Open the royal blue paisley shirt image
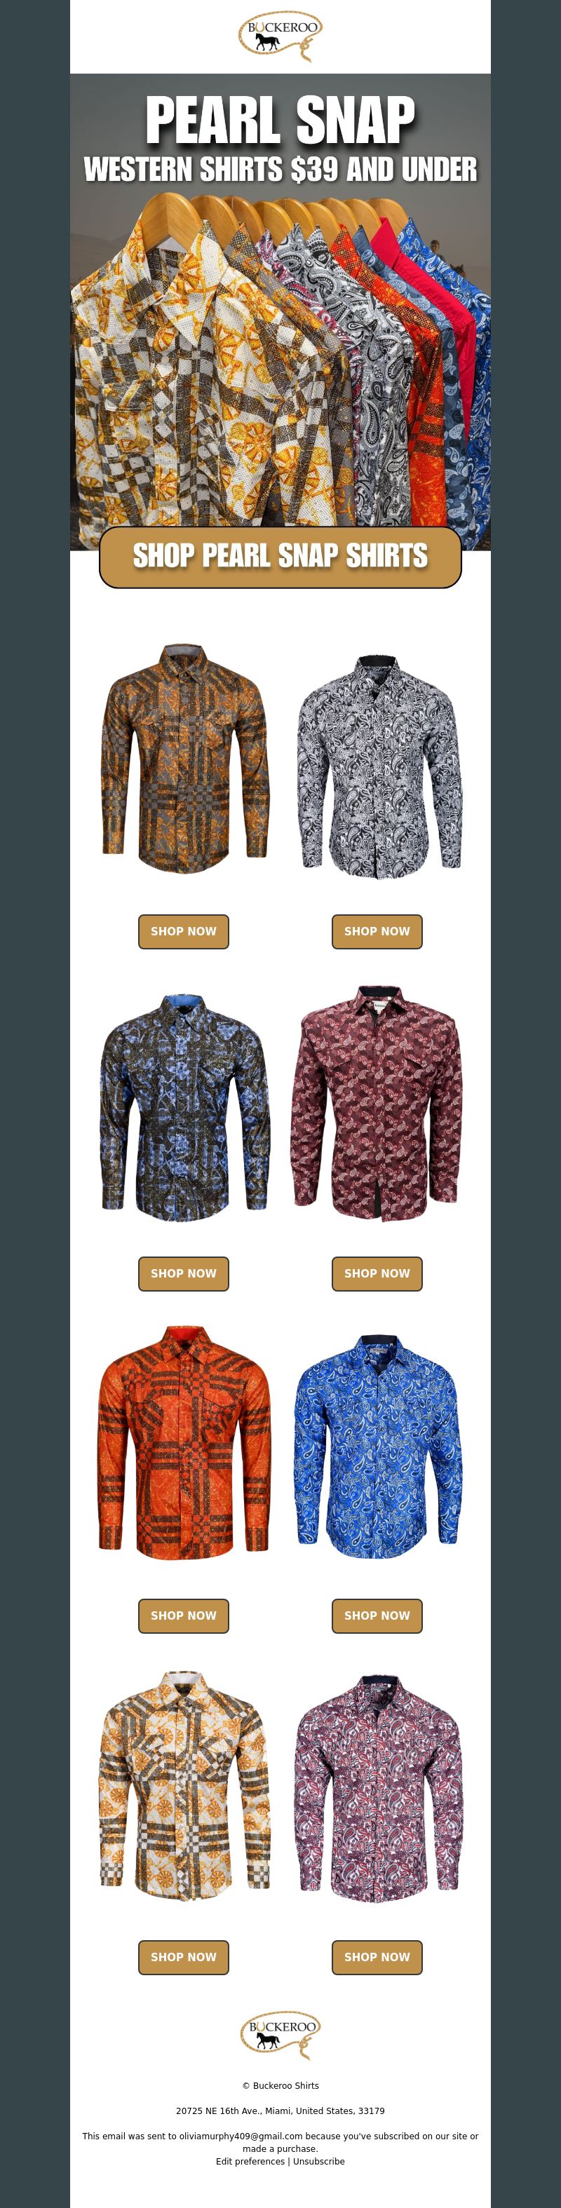This screenshot has height=2208, width=561. coord(377,1448)
